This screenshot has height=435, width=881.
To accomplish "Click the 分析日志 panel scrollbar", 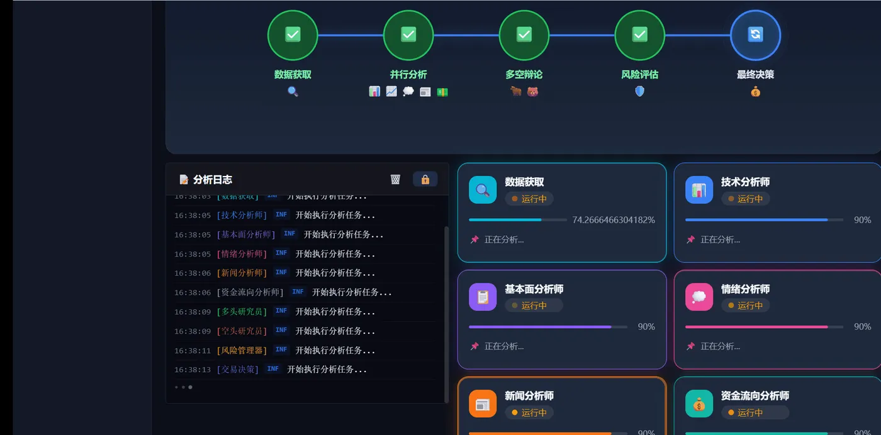I will 446,314.
